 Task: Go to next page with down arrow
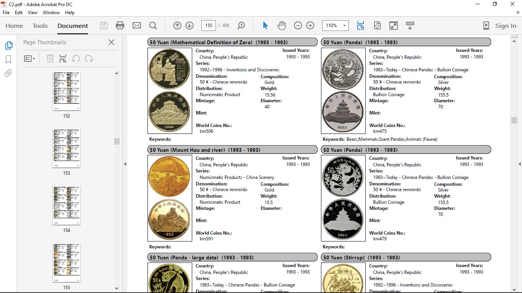tap(190, 25)
